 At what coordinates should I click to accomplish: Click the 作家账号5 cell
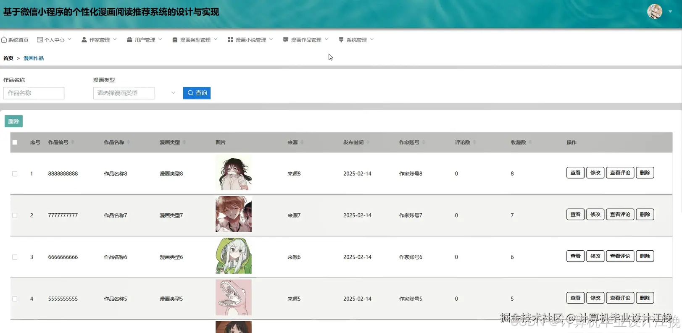[411, 299]
